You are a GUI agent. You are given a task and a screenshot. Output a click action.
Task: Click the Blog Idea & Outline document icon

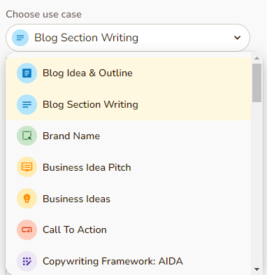pos(27,73)
